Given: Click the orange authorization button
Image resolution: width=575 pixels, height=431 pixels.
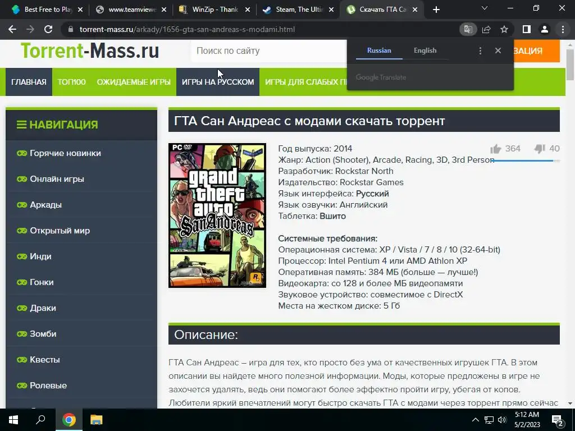Looking at the screenshot, I should click(536, 51).
